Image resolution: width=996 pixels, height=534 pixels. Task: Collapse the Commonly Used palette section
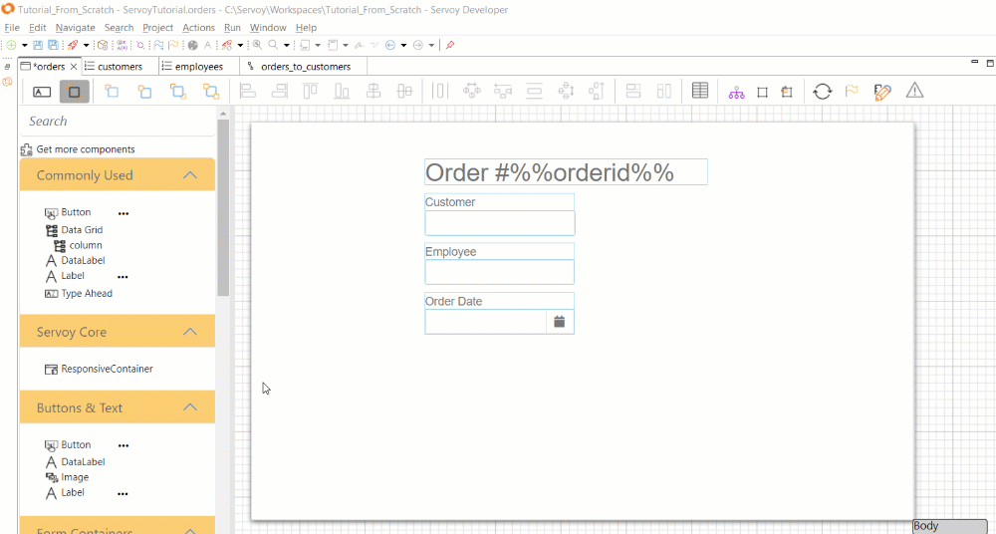pos(190,175)
